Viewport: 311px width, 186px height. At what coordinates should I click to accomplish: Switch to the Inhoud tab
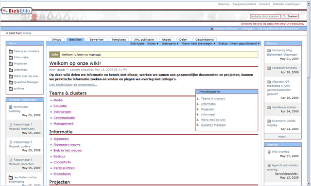tap(56, 40)
